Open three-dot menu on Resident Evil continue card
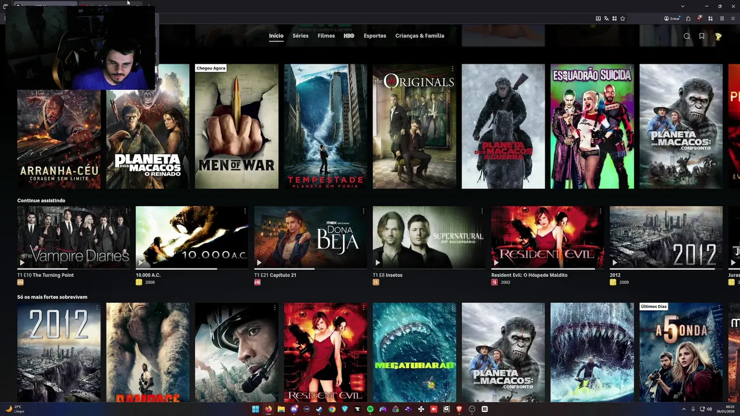 (x=601, y=211)
